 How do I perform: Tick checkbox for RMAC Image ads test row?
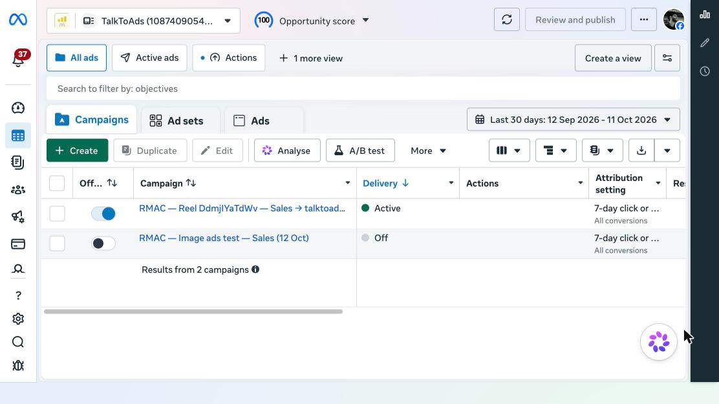tap(57, 243)
